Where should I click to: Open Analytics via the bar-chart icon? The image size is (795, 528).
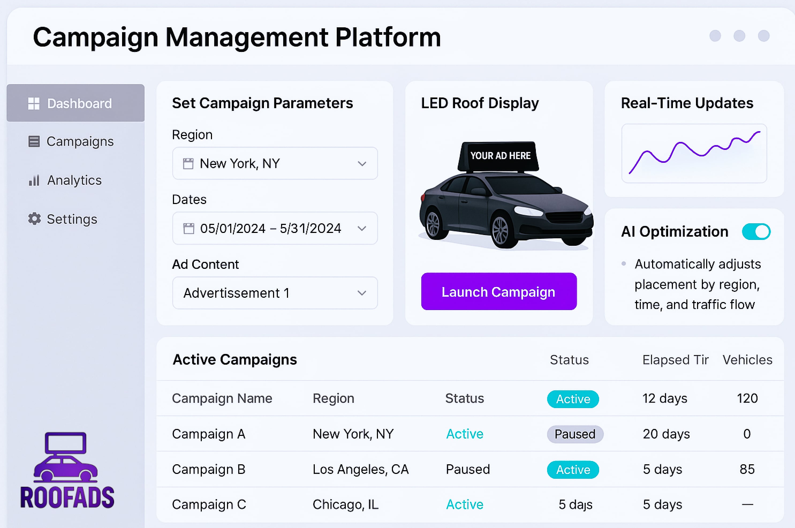[34, 180]
